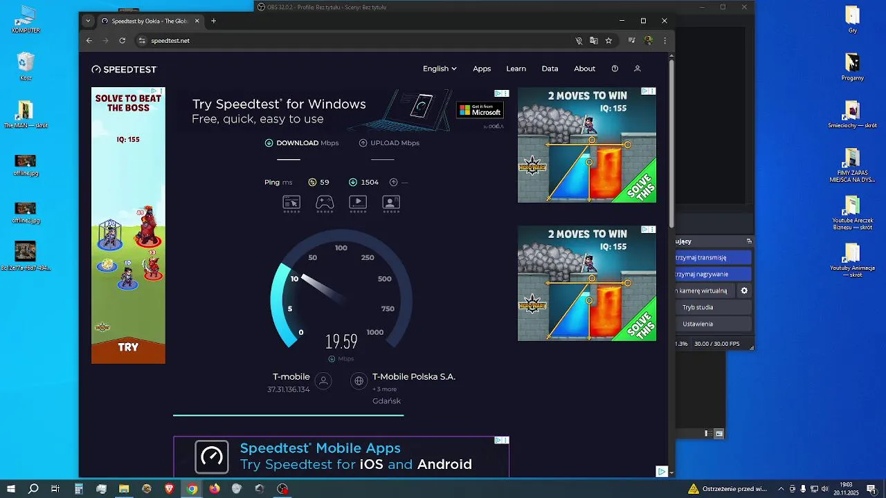Open Firefox from the taskbar
Image resolution: width=886 pixels, height=498 pixels.
pos(214,489)
